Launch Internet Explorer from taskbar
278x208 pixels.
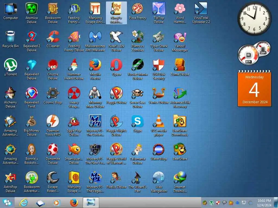tap(24, 203)
